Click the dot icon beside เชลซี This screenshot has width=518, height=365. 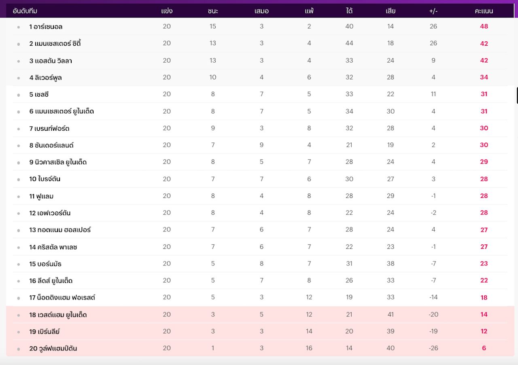coord(19,95)
